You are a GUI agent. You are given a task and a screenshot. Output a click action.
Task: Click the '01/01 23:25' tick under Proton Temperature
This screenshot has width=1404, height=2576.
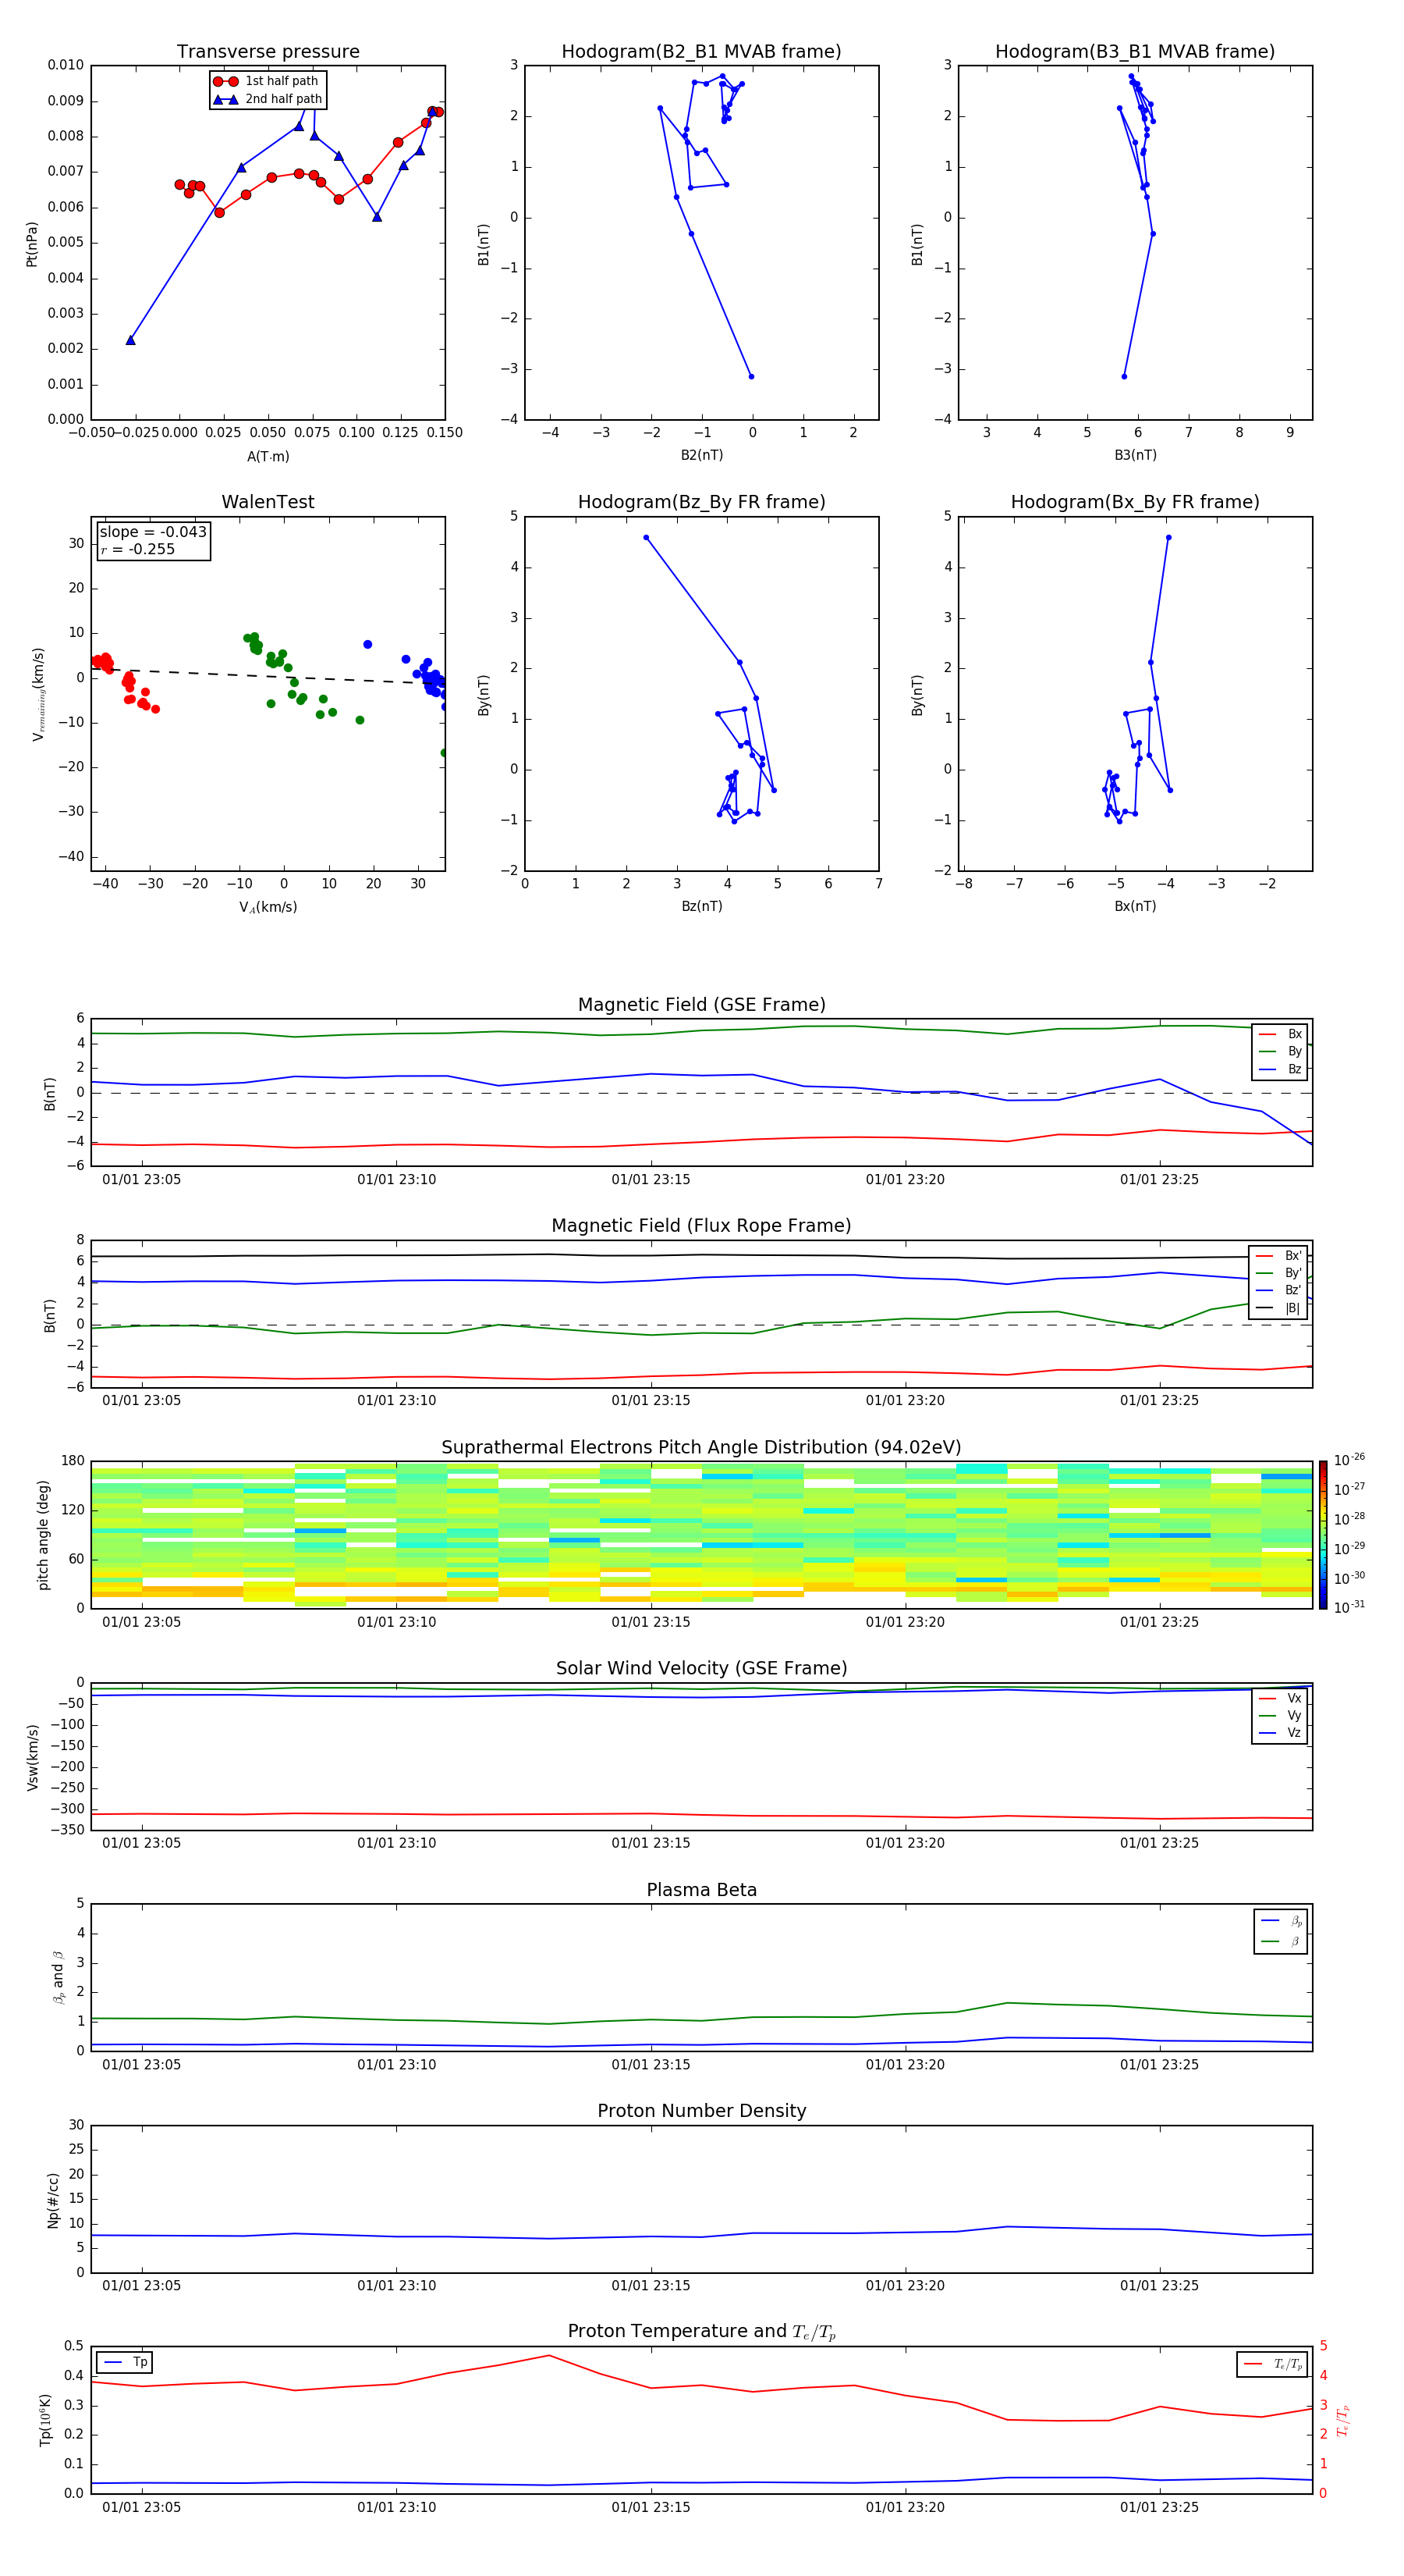pos(1159,2507)
